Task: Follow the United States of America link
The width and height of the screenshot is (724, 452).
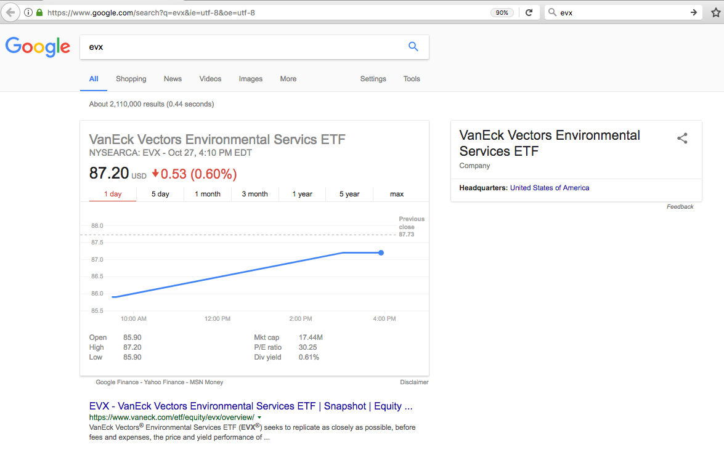Action: point(550,188)
